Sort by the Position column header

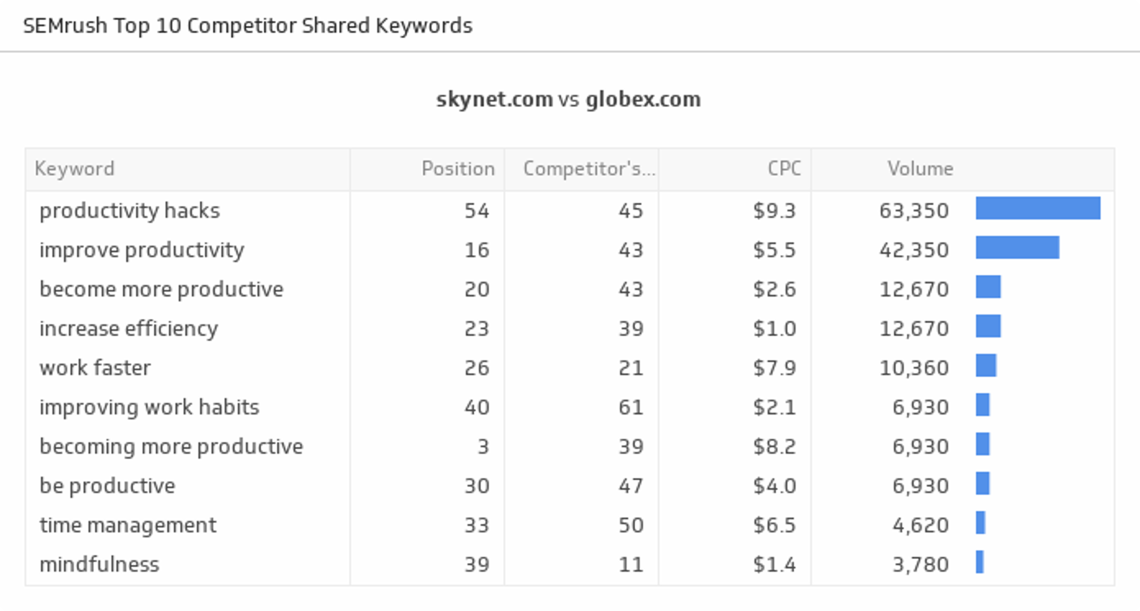pyautogui.click(x=458, y=169)
